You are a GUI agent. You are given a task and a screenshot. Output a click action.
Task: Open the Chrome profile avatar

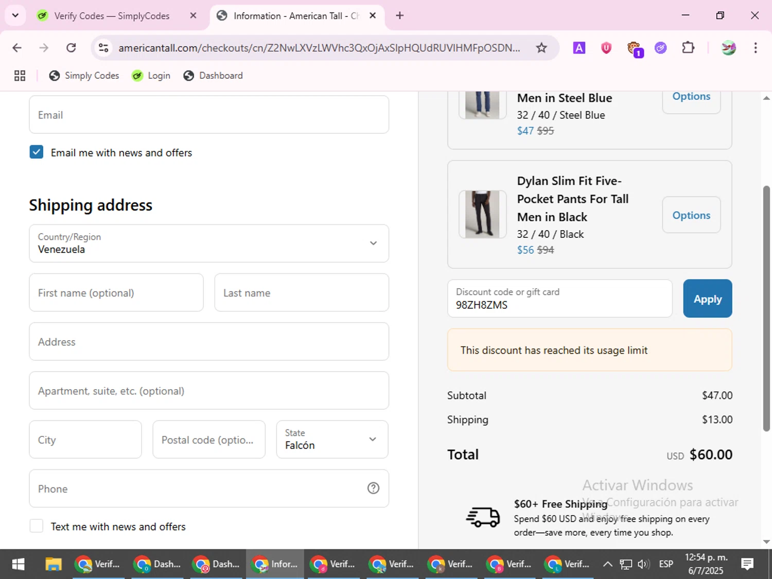(729, 48)
